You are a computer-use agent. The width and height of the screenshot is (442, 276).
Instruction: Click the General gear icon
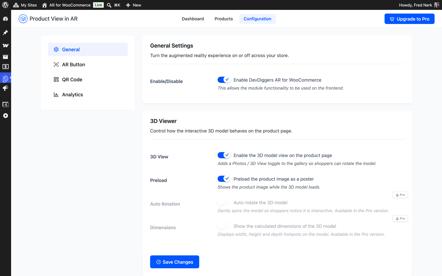[56, 49]
